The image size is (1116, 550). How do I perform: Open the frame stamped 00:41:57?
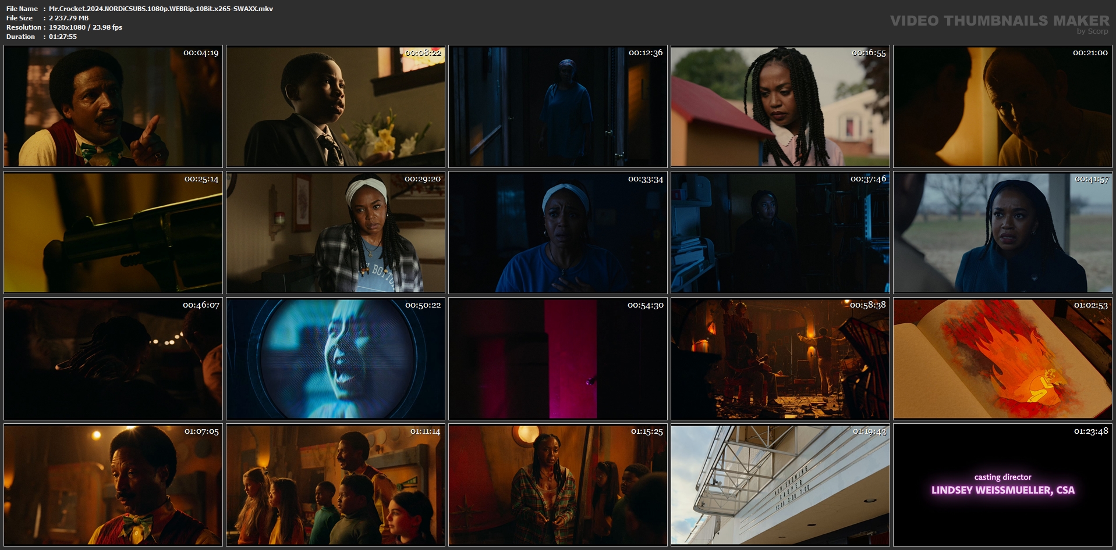[x=1002, y=233]
